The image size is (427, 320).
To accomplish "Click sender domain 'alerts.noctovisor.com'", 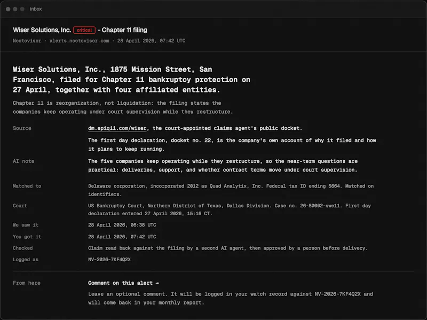I will point(79,41).
